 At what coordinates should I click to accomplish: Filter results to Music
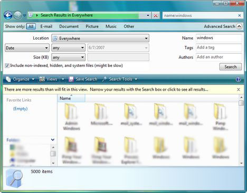click(111, 26)
